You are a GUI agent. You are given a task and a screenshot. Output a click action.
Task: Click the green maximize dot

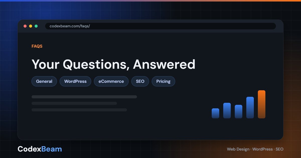point(36,26)
